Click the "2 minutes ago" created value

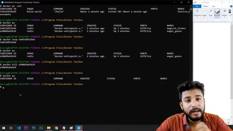pos(95,28)
